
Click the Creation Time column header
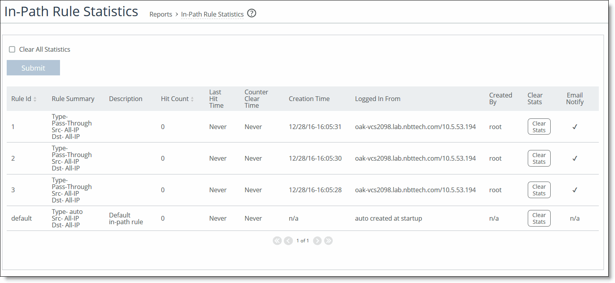click(x=309, y=99)
